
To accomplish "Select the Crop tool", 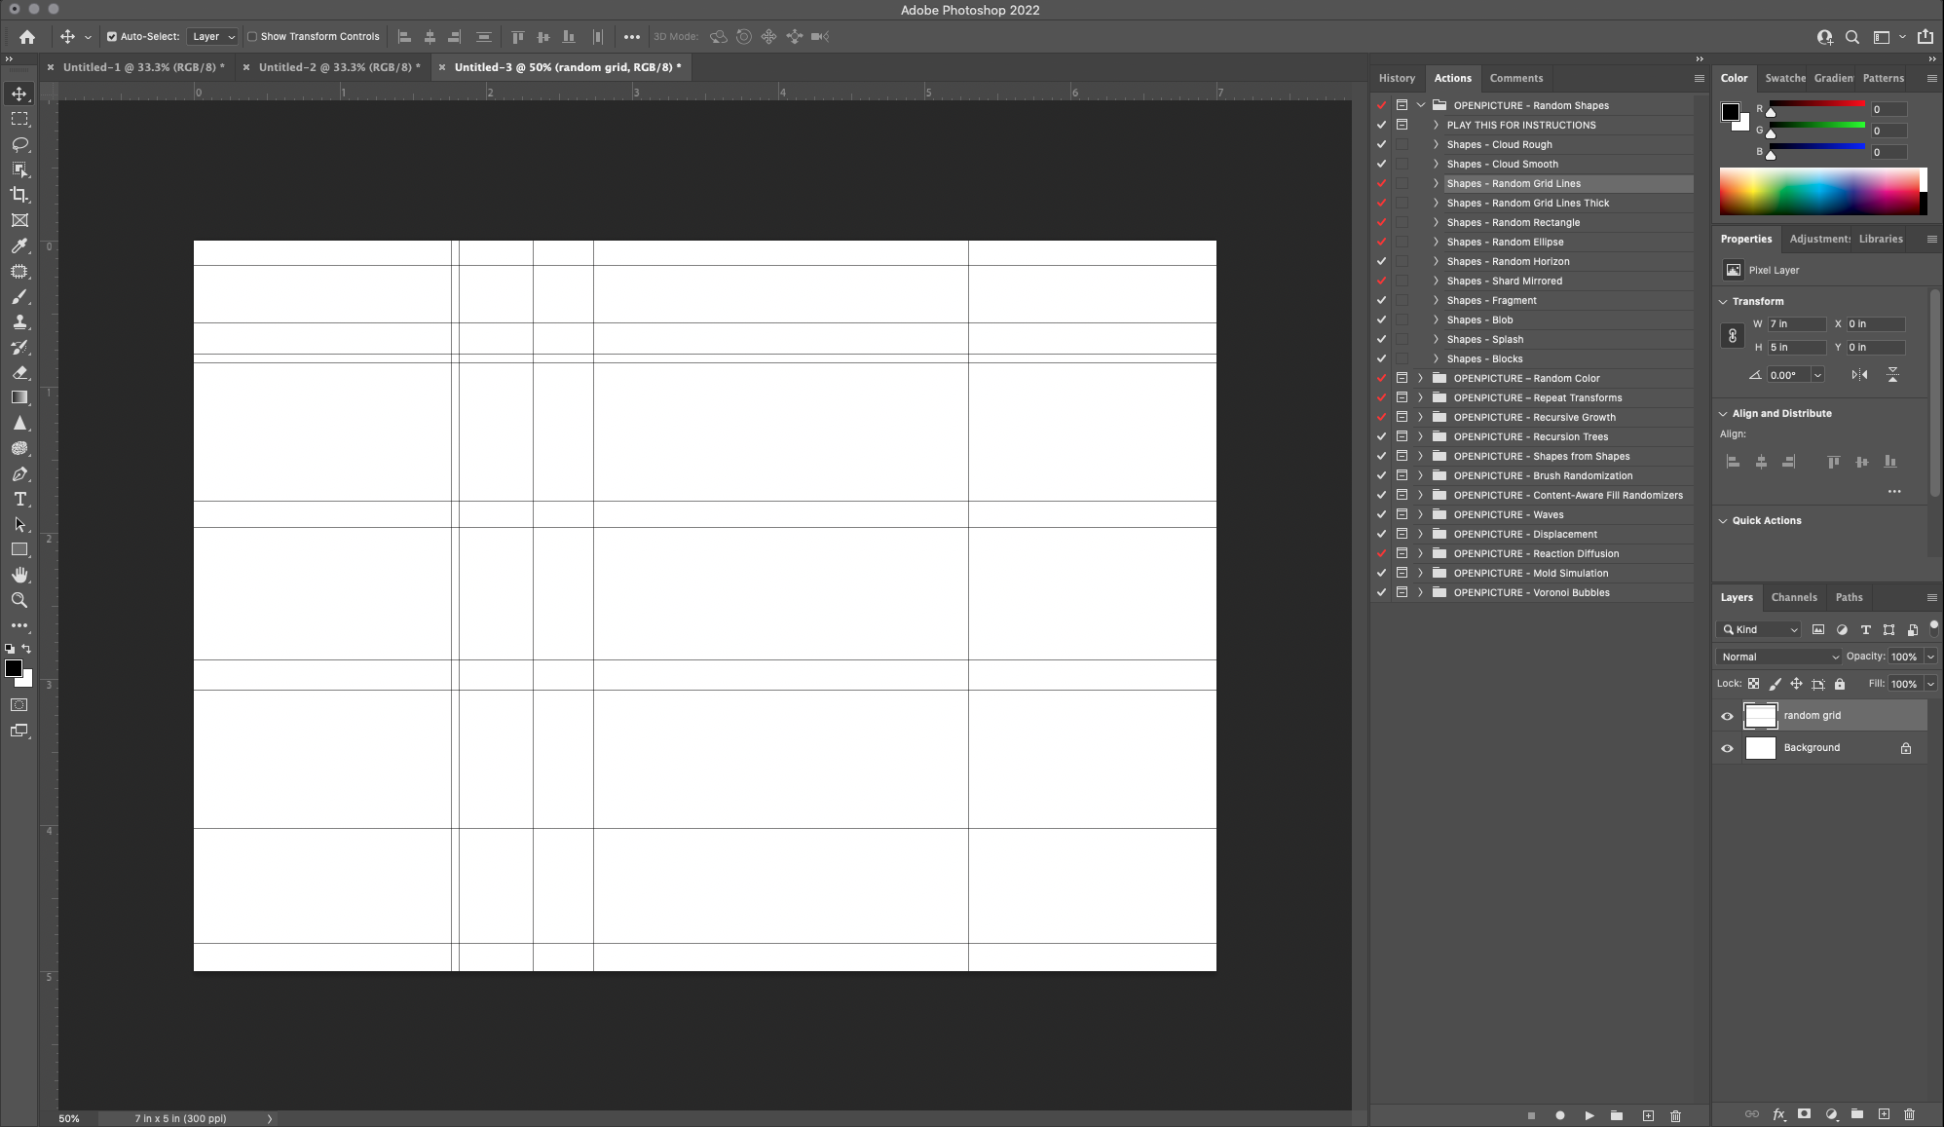I will click(19, 195).
